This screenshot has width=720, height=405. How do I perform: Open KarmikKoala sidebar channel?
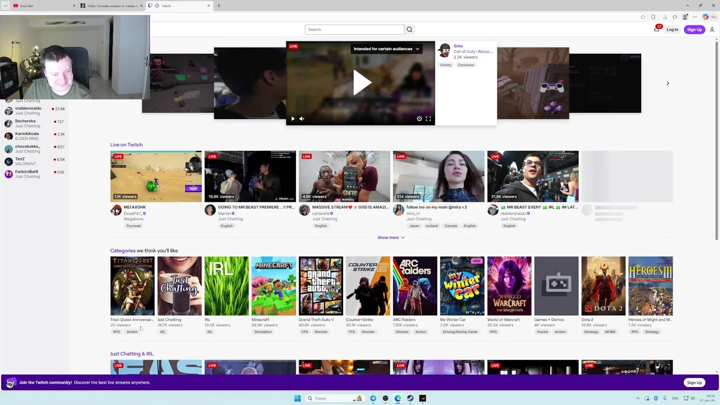click(35, 136)
